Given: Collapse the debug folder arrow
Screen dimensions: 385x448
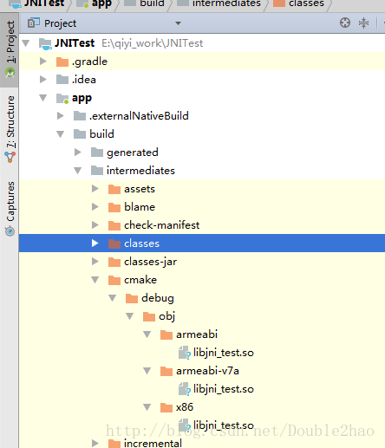Looking at the screenshot, I should pos(113,298).
